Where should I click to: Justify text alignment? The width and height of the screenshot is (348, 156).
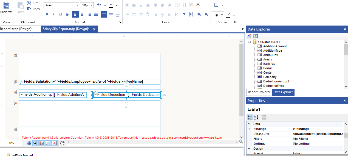coord(96,14)
